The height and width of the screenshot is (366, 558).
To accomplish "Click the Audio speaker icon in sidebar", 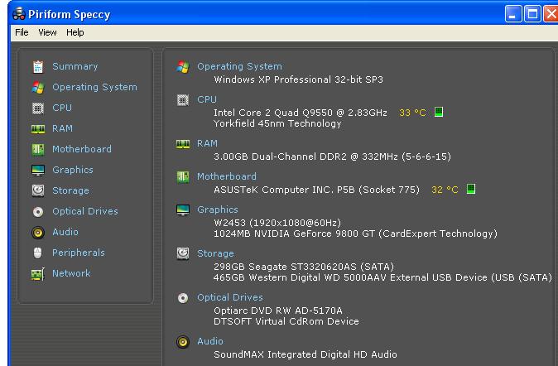I will coord(38,232).
